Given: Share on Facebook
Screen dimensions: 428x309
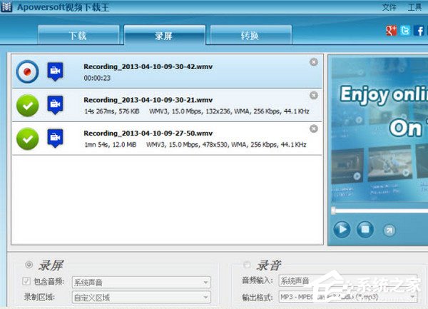Looking at the screenshot, I should [419, 31].
